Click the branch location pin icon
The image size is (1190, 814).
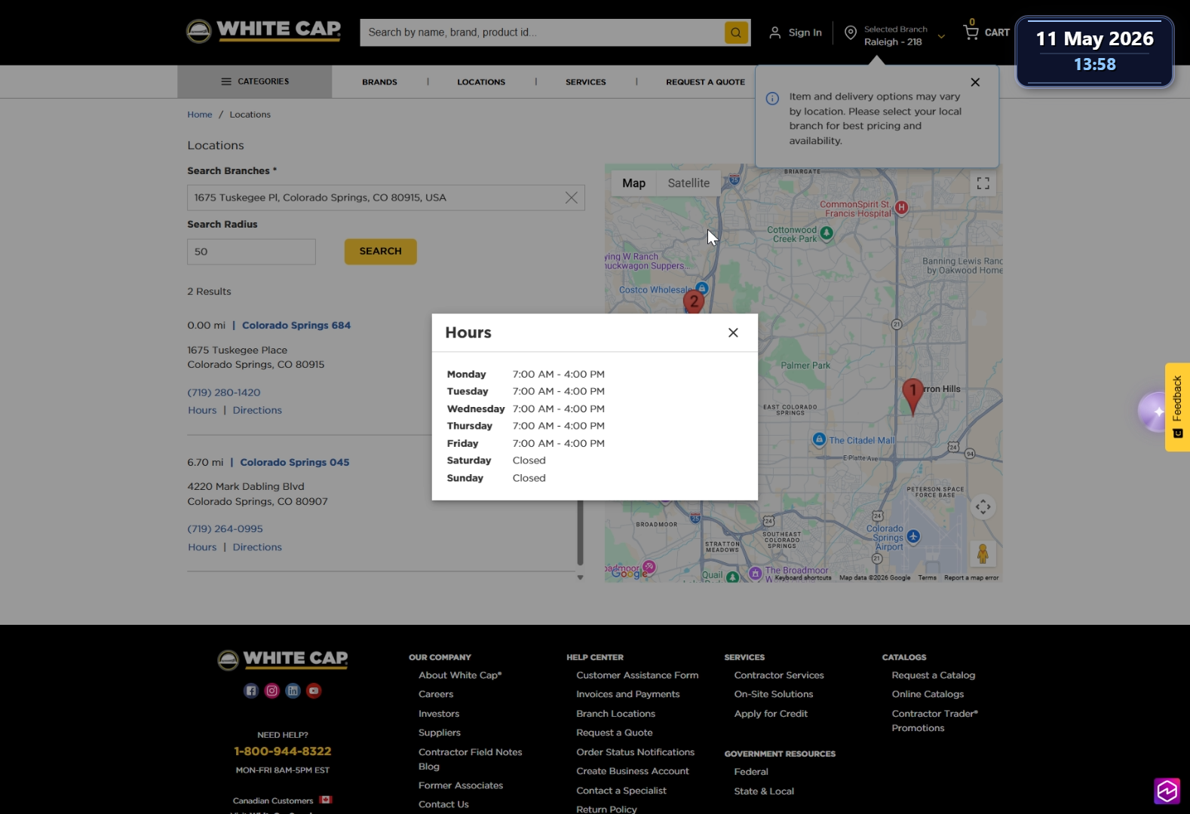851,32
